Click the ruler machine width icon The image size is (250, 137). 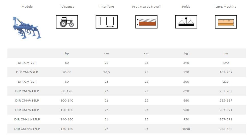(x=226, y=22)
